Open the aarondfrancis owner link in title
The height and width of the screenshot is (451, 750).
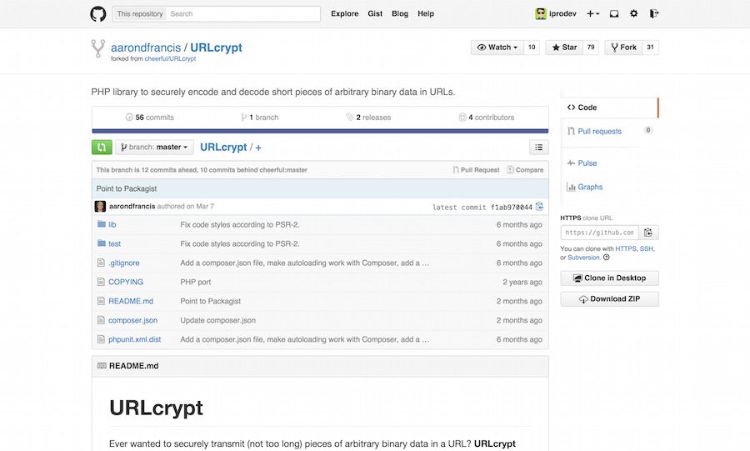click(x=146, y=48)
